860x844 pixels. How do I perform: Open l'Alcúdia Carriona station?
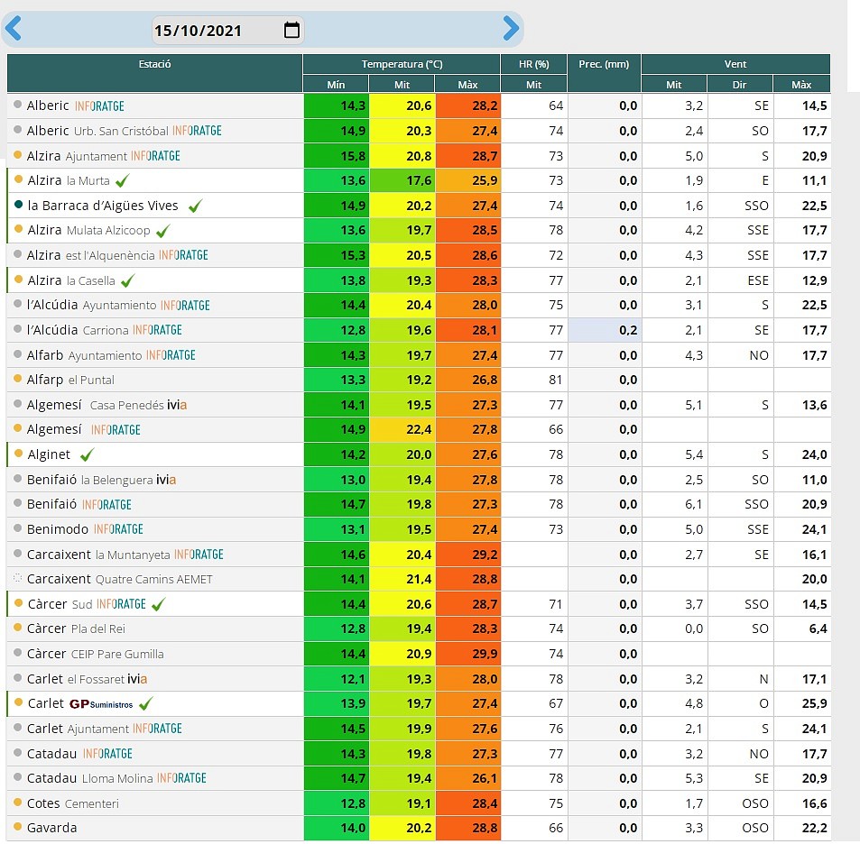click(78, 330)
